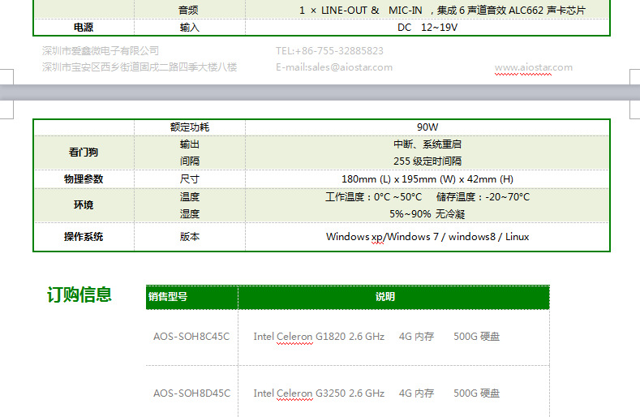Click the 音频 cell in the table
The image size is (640, 417).
[x=188, y=11]
